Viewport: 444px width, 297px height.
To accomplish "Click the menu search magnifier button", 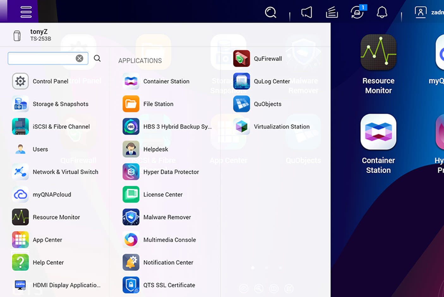I will coord(97,58).
